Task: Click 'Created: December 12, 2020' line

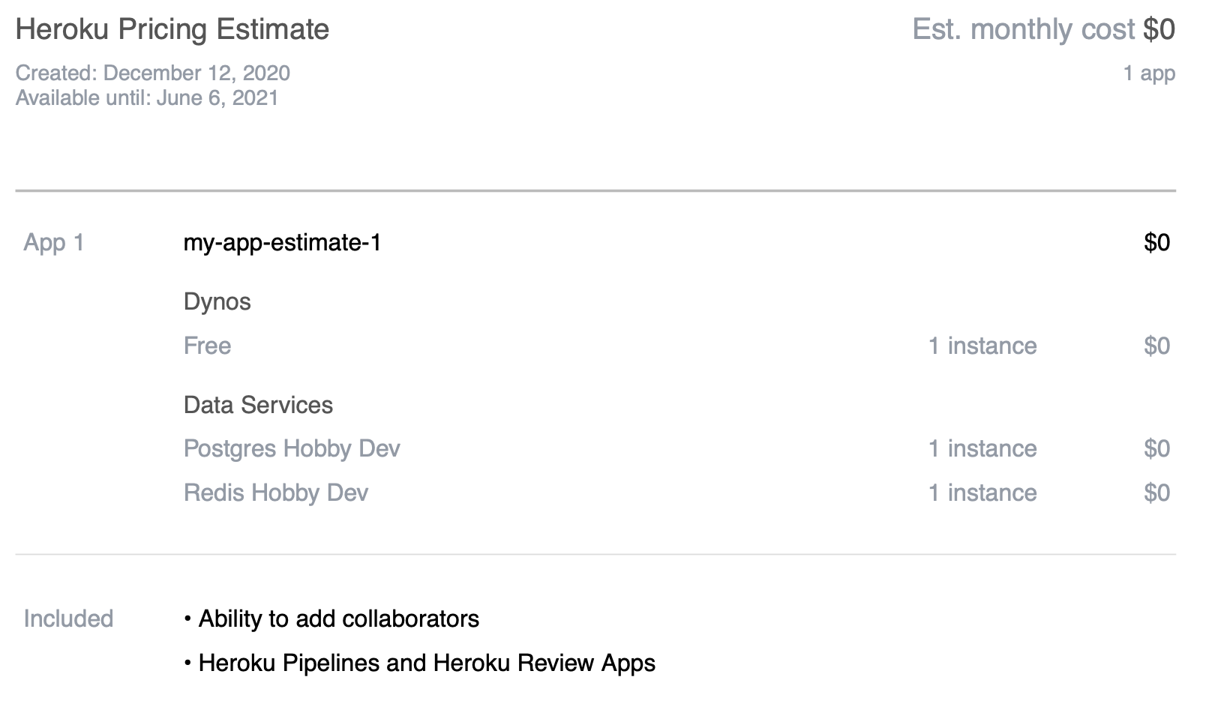Action: pyautogui.click(x=153, y=73)
